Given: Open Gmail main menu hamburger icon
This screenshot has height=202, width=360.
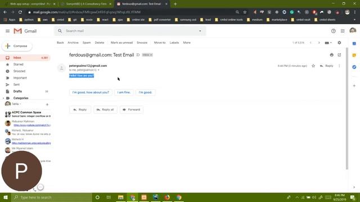Looking at the screenshot, I should pyautogui.click(x=7, y=31).
